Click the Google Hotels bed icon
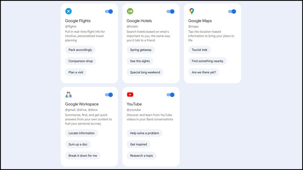The height and width of the screenshot is (170, 303). pos(130,11)
